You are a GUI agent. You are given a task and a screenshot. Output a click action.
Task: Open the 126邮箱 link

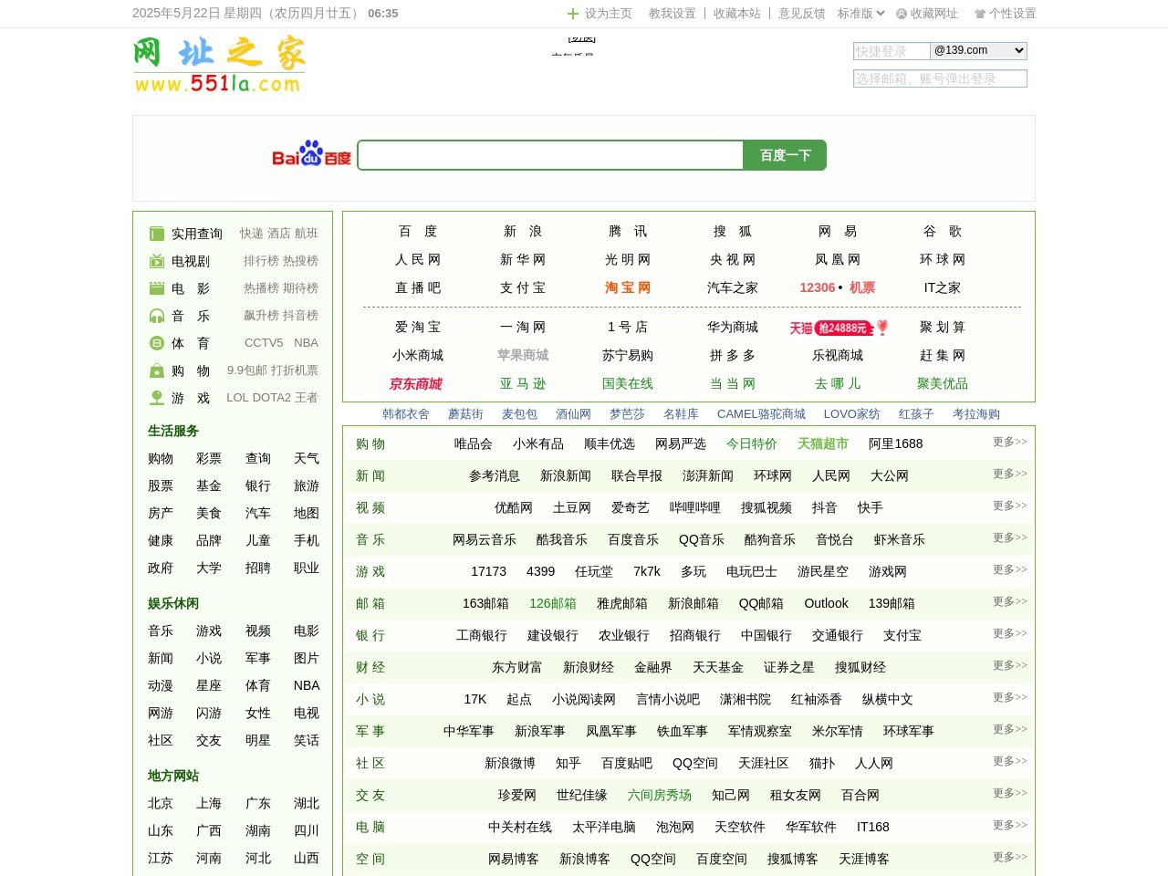553,603
